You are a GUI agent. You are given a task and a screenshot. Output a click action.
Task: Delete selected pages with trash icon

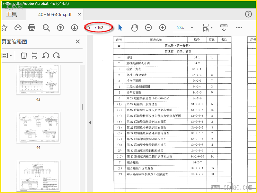pos(24,55)
